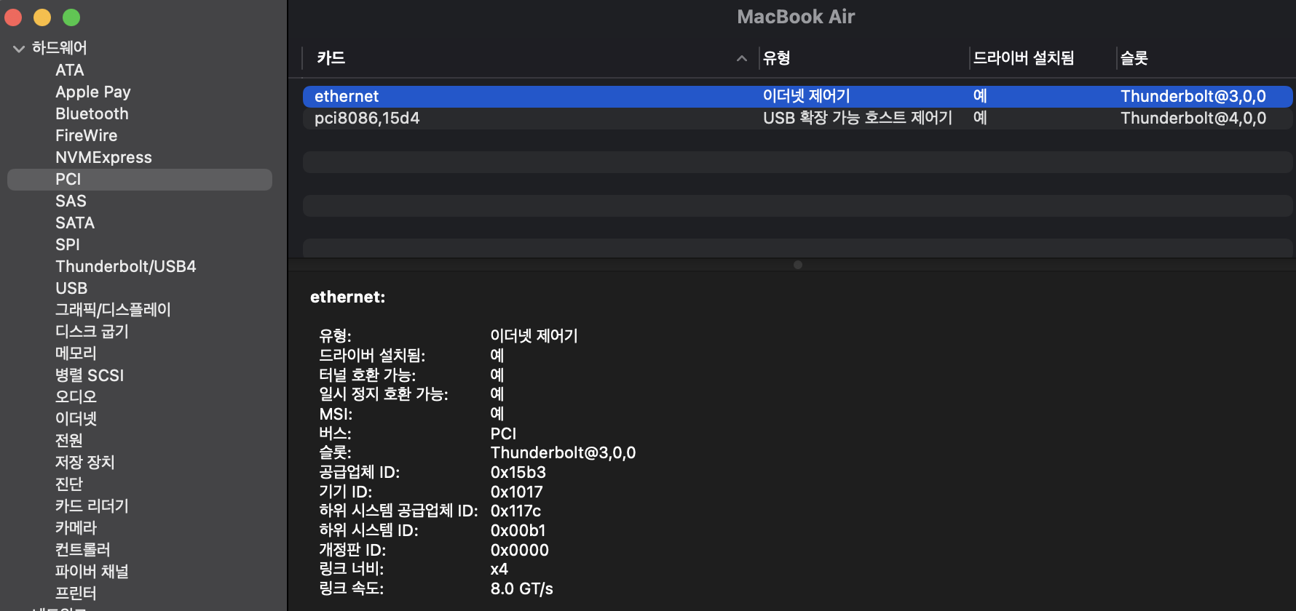1296x611 pixels.
Task: Open 파이버 채널 sidebar item
Action: tap(92, 572)
